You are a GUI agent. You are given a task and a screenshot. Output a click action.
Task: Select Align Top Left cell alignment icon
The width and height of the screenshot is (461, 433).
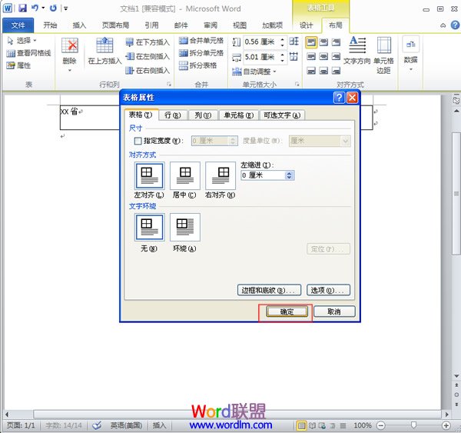(x=311, y=42)
